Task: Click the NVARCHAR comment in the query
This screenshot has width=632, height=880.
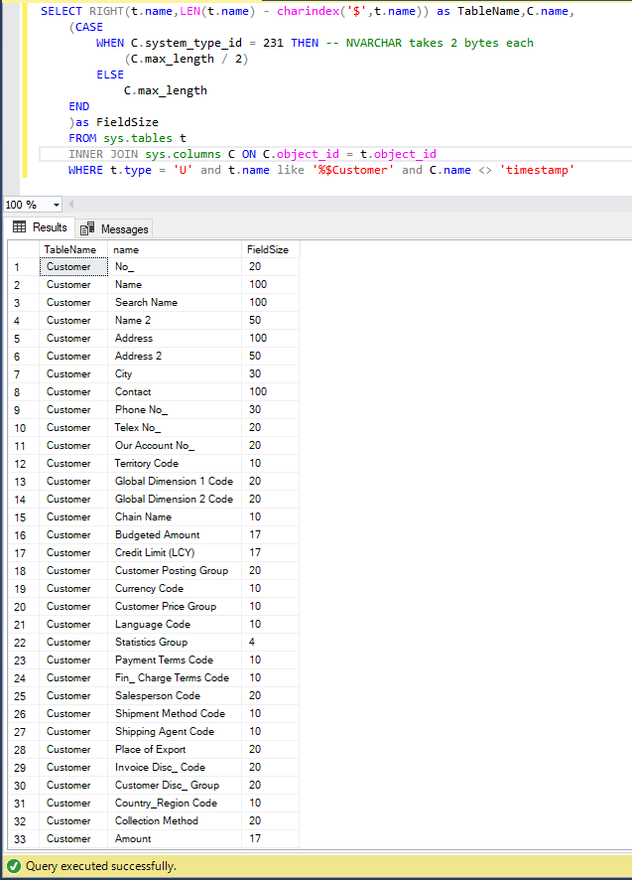Action: [430, 44]
